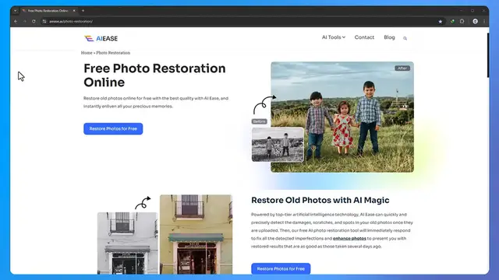
Task: Follow the enhance photos link
Action: 349,239
